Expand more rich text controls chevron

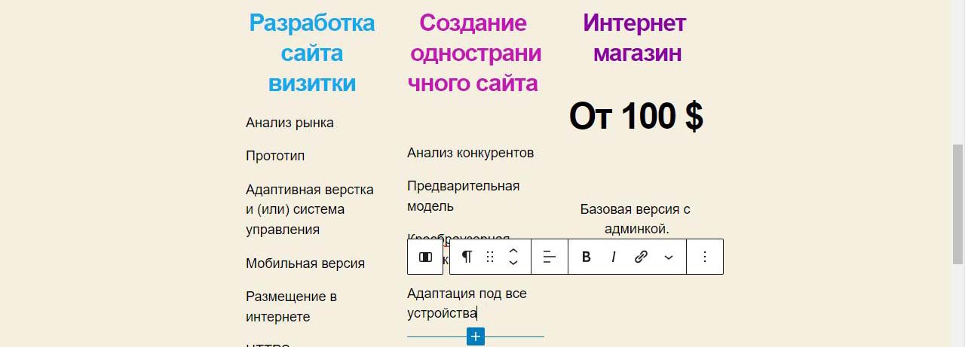tap(669, 257)
